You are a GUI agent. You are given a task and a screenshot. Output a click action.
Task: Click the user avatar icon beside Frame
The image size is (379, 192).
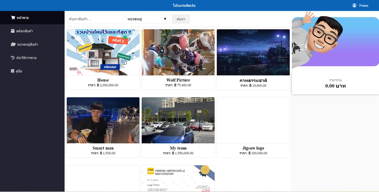pyautogui.click(x=355, y=5)
